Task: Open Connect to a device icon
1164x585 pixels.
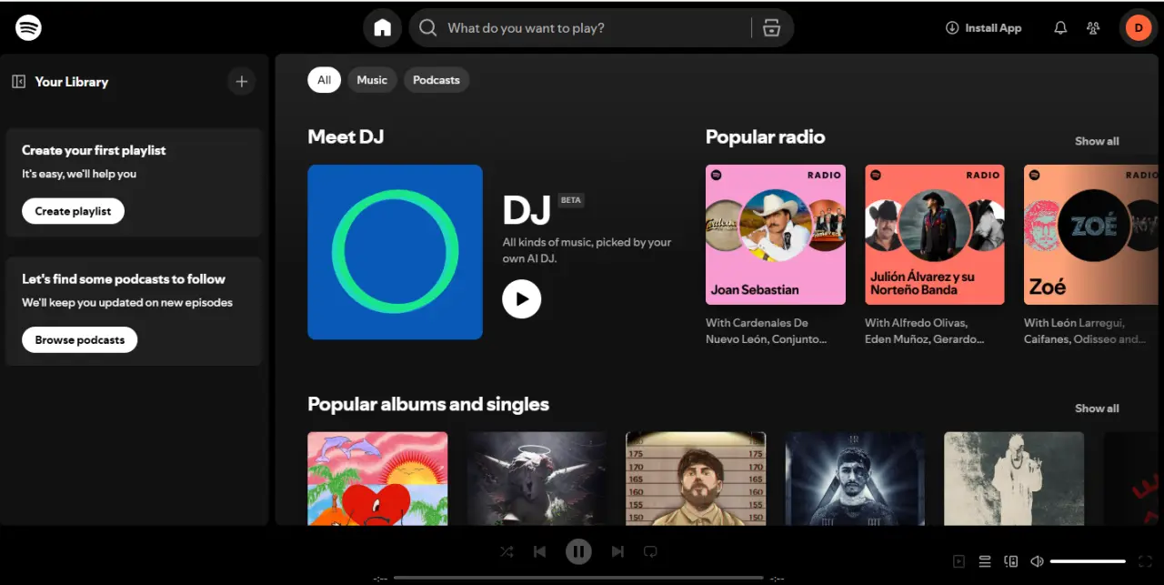Action: pos(1010,562)
